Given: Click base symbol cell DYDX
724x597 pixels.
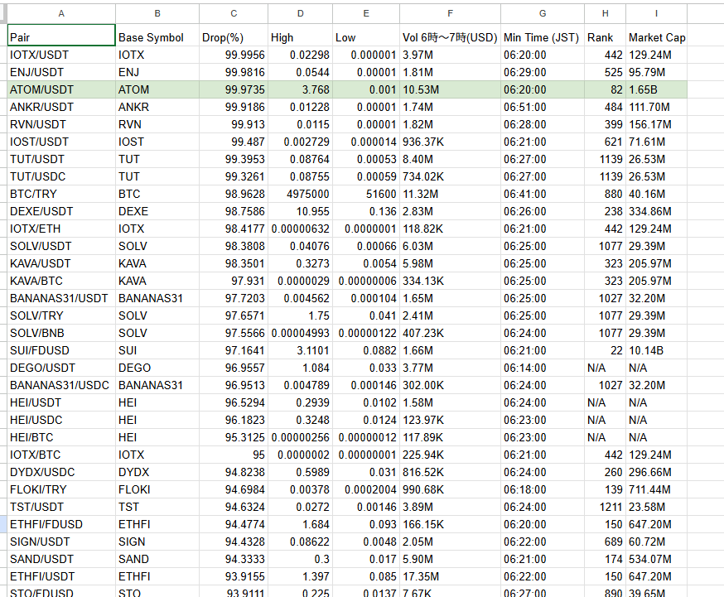Looking at the screenshot, I should point(157,473).
